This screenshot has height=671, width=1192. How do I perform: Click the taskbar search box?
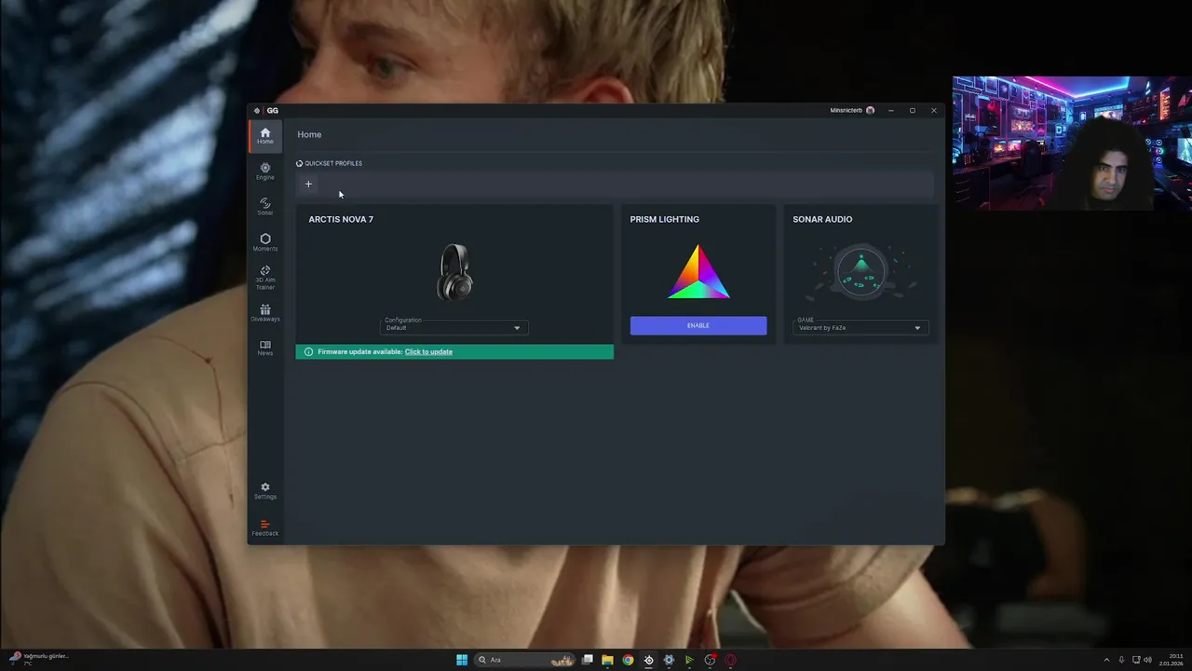pos(525,660)
